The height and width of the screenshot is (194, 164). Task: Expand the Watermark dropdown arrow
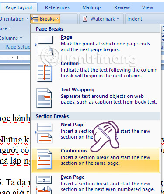118,19
